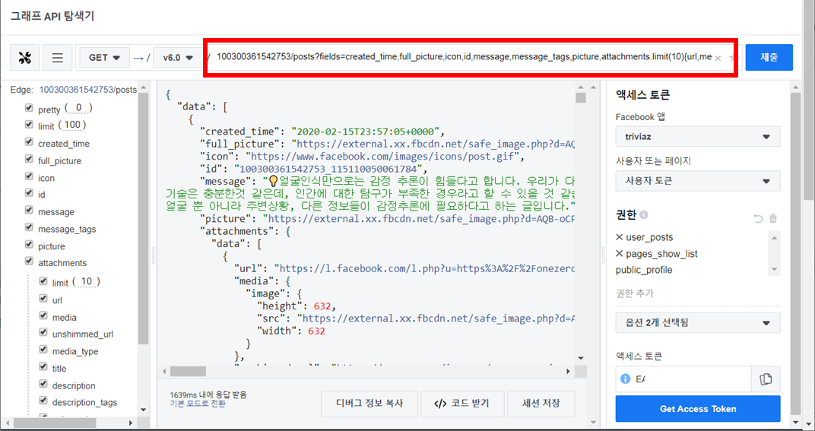Click left arrow of JSON horizontal scrollbar
This screenshot has height=431, width=815.
point(165,371)
